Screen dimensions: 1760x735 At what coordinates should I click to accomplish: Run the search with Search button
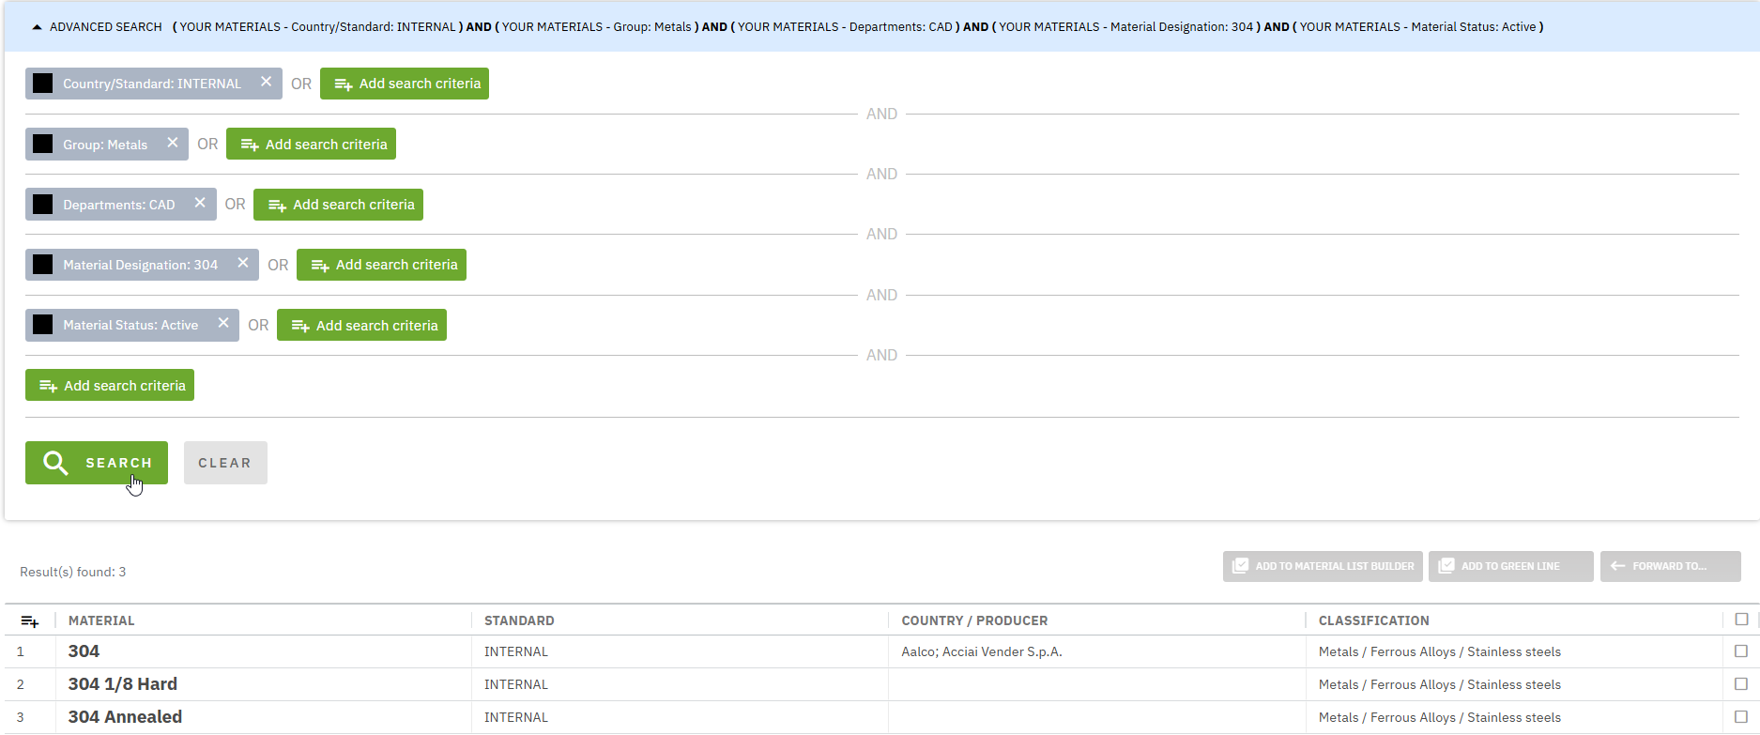97,463
